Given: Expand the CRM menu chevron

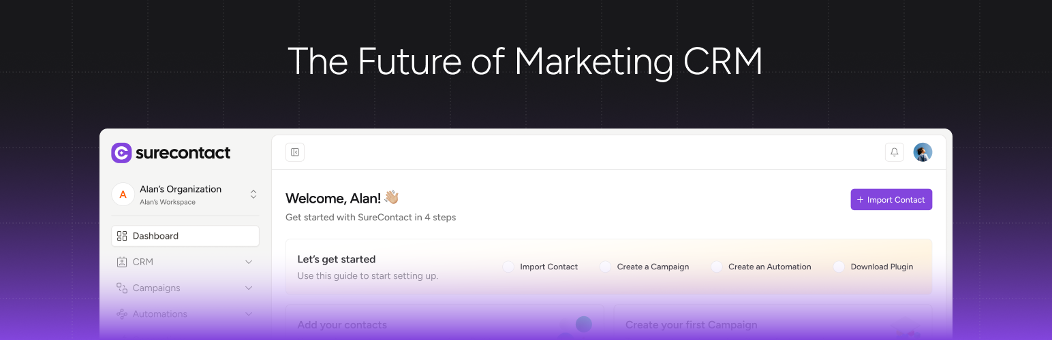Looking at the screenshot, I should pos(249,262).
